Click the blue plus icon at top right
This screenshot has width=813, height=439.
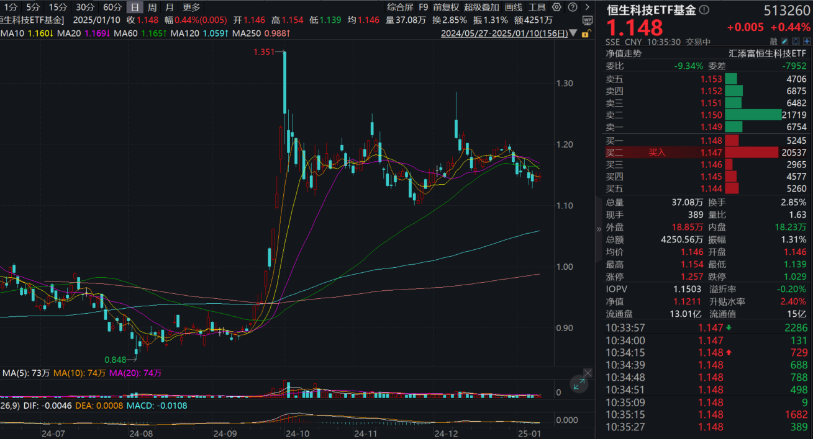[x=806, y=41]
